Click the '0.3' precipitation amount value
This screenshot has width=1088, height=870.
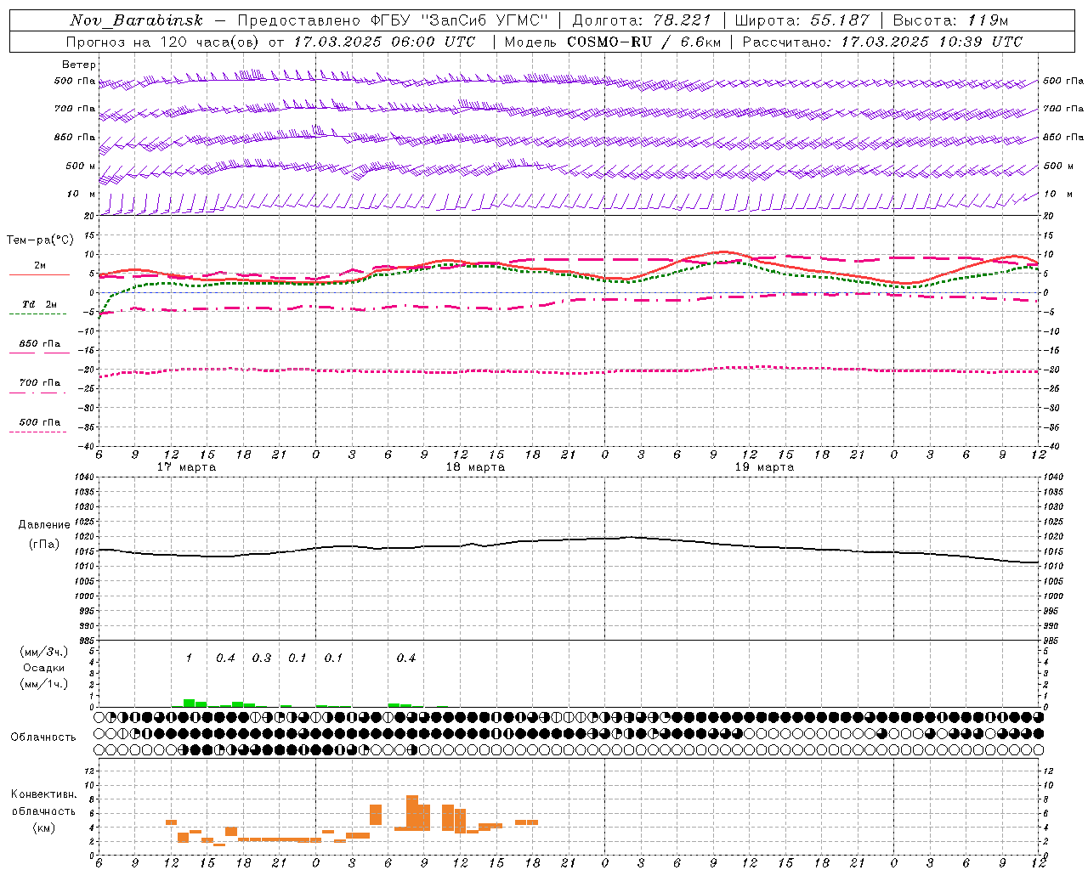click(261, 658)
